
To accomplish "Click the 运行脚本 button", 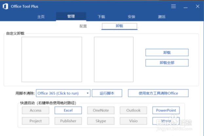I will point(107,93).
